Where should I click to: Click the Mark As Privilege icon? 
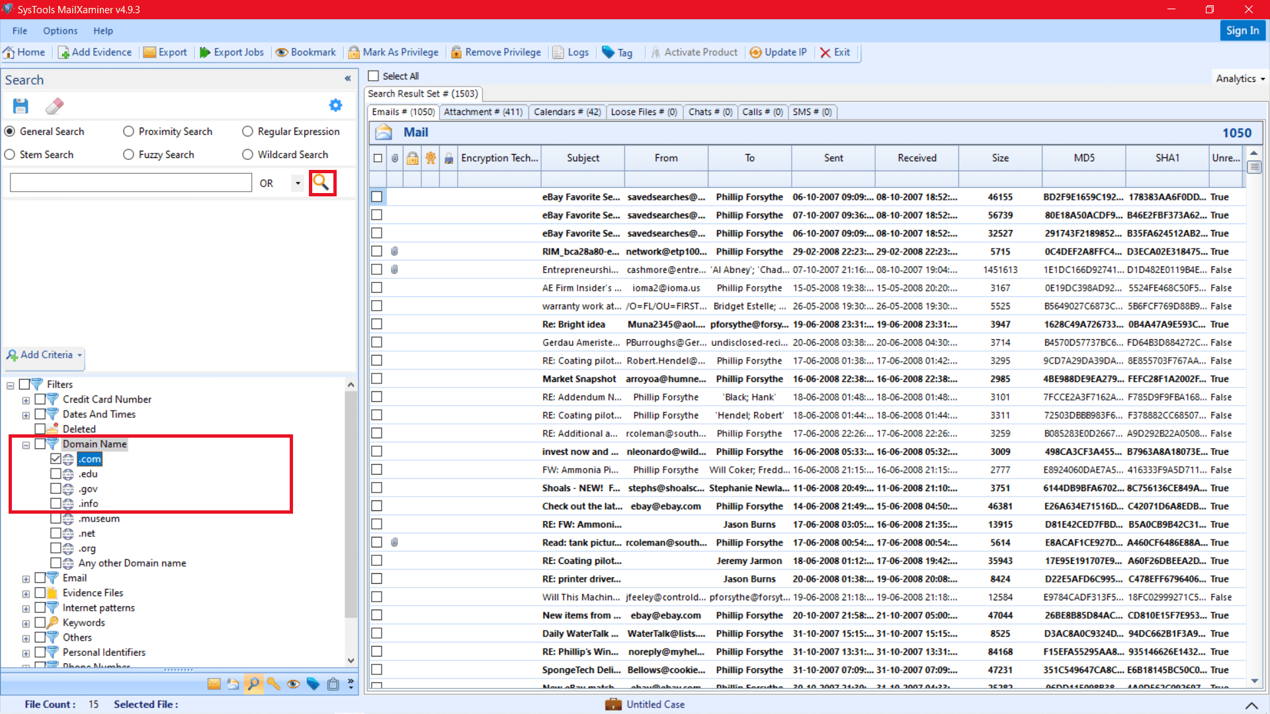393,52
